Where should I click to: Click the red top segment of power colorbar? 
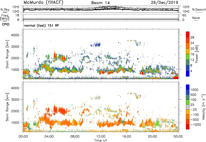point(188,35)
